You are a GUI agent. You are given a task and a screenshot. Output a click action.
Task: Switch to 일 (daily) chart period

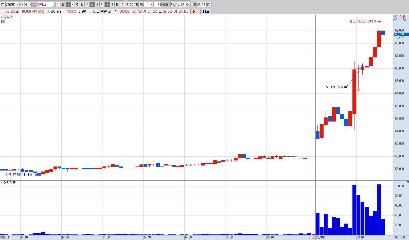[63, 5]
